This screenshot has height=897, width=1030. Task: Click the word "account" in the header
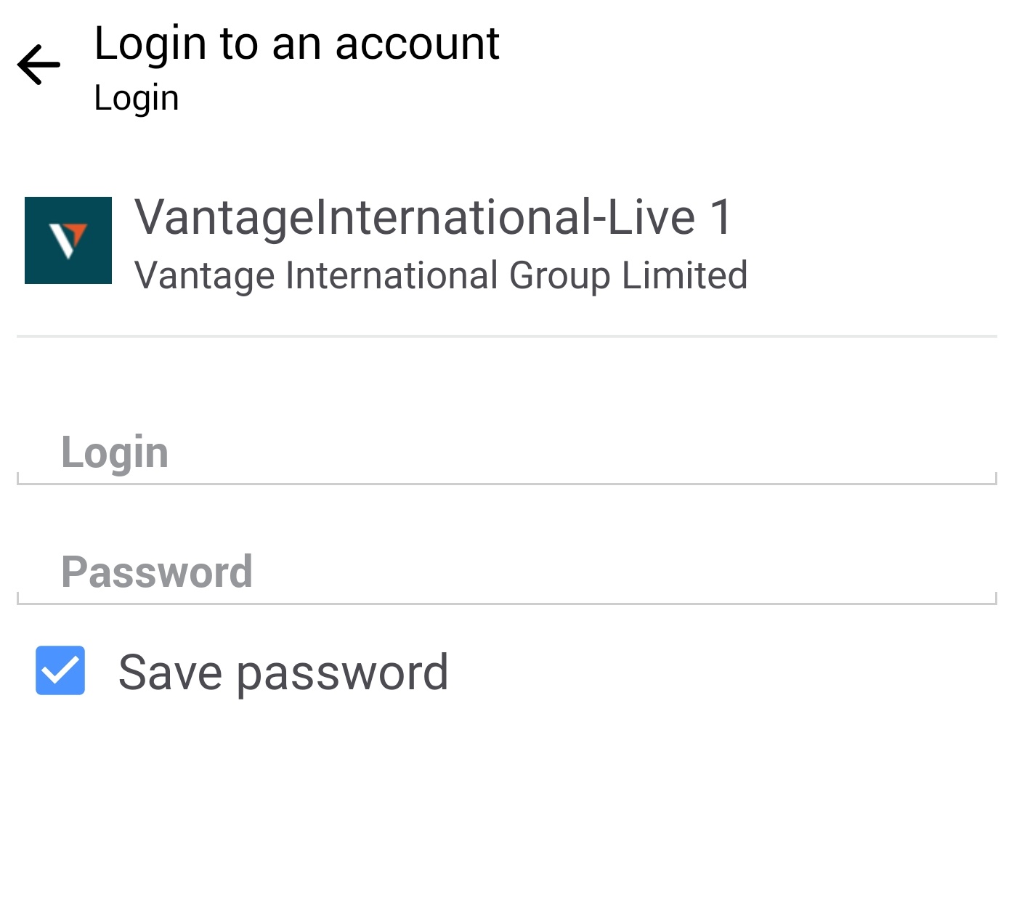[417, 44]
